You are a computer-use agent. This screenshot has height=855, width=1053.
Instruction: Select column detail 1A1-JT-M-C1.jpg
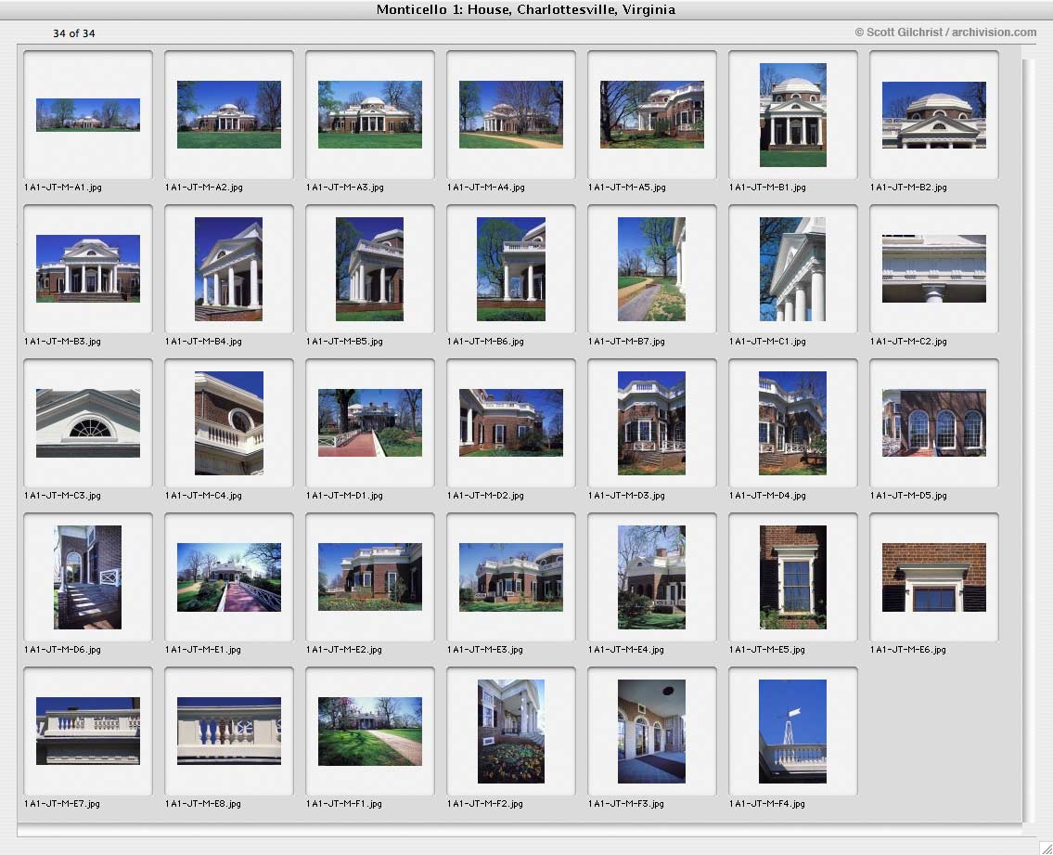[x=793, y=269]
